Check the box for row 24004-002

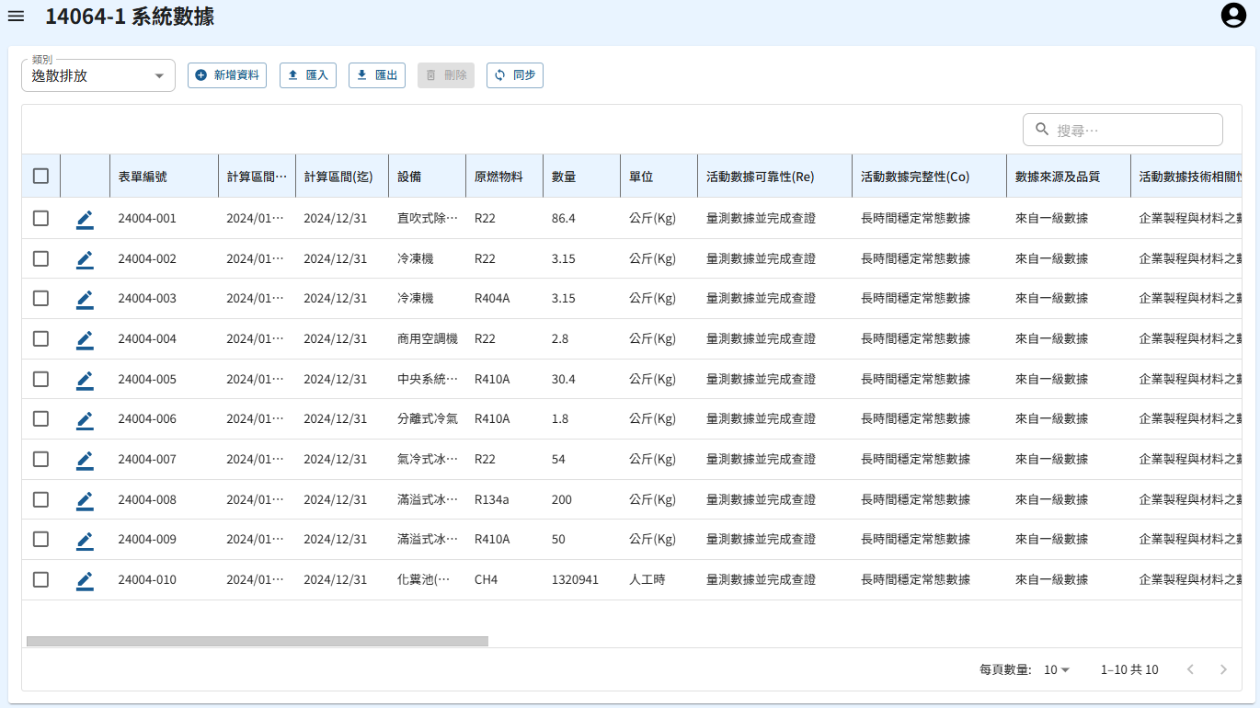(x=40, y=259)
